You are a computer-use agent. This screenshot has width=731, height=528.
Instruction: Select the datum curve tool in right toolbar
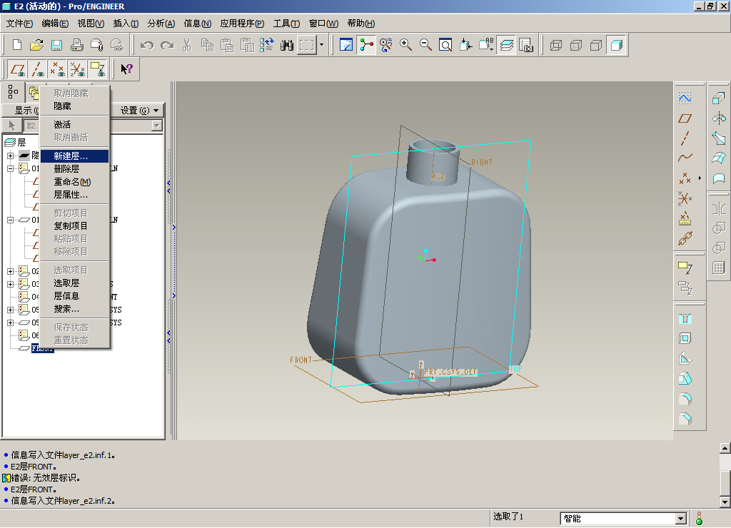(x=685, y=158)
